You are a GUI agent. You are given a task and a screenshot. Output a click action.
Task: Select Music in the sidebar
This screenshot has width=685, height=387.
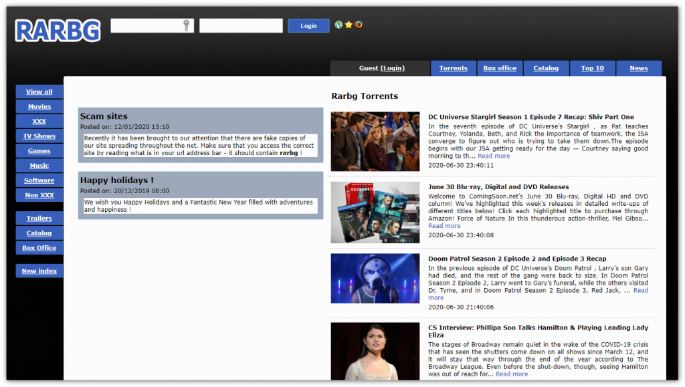pos(39,166)
